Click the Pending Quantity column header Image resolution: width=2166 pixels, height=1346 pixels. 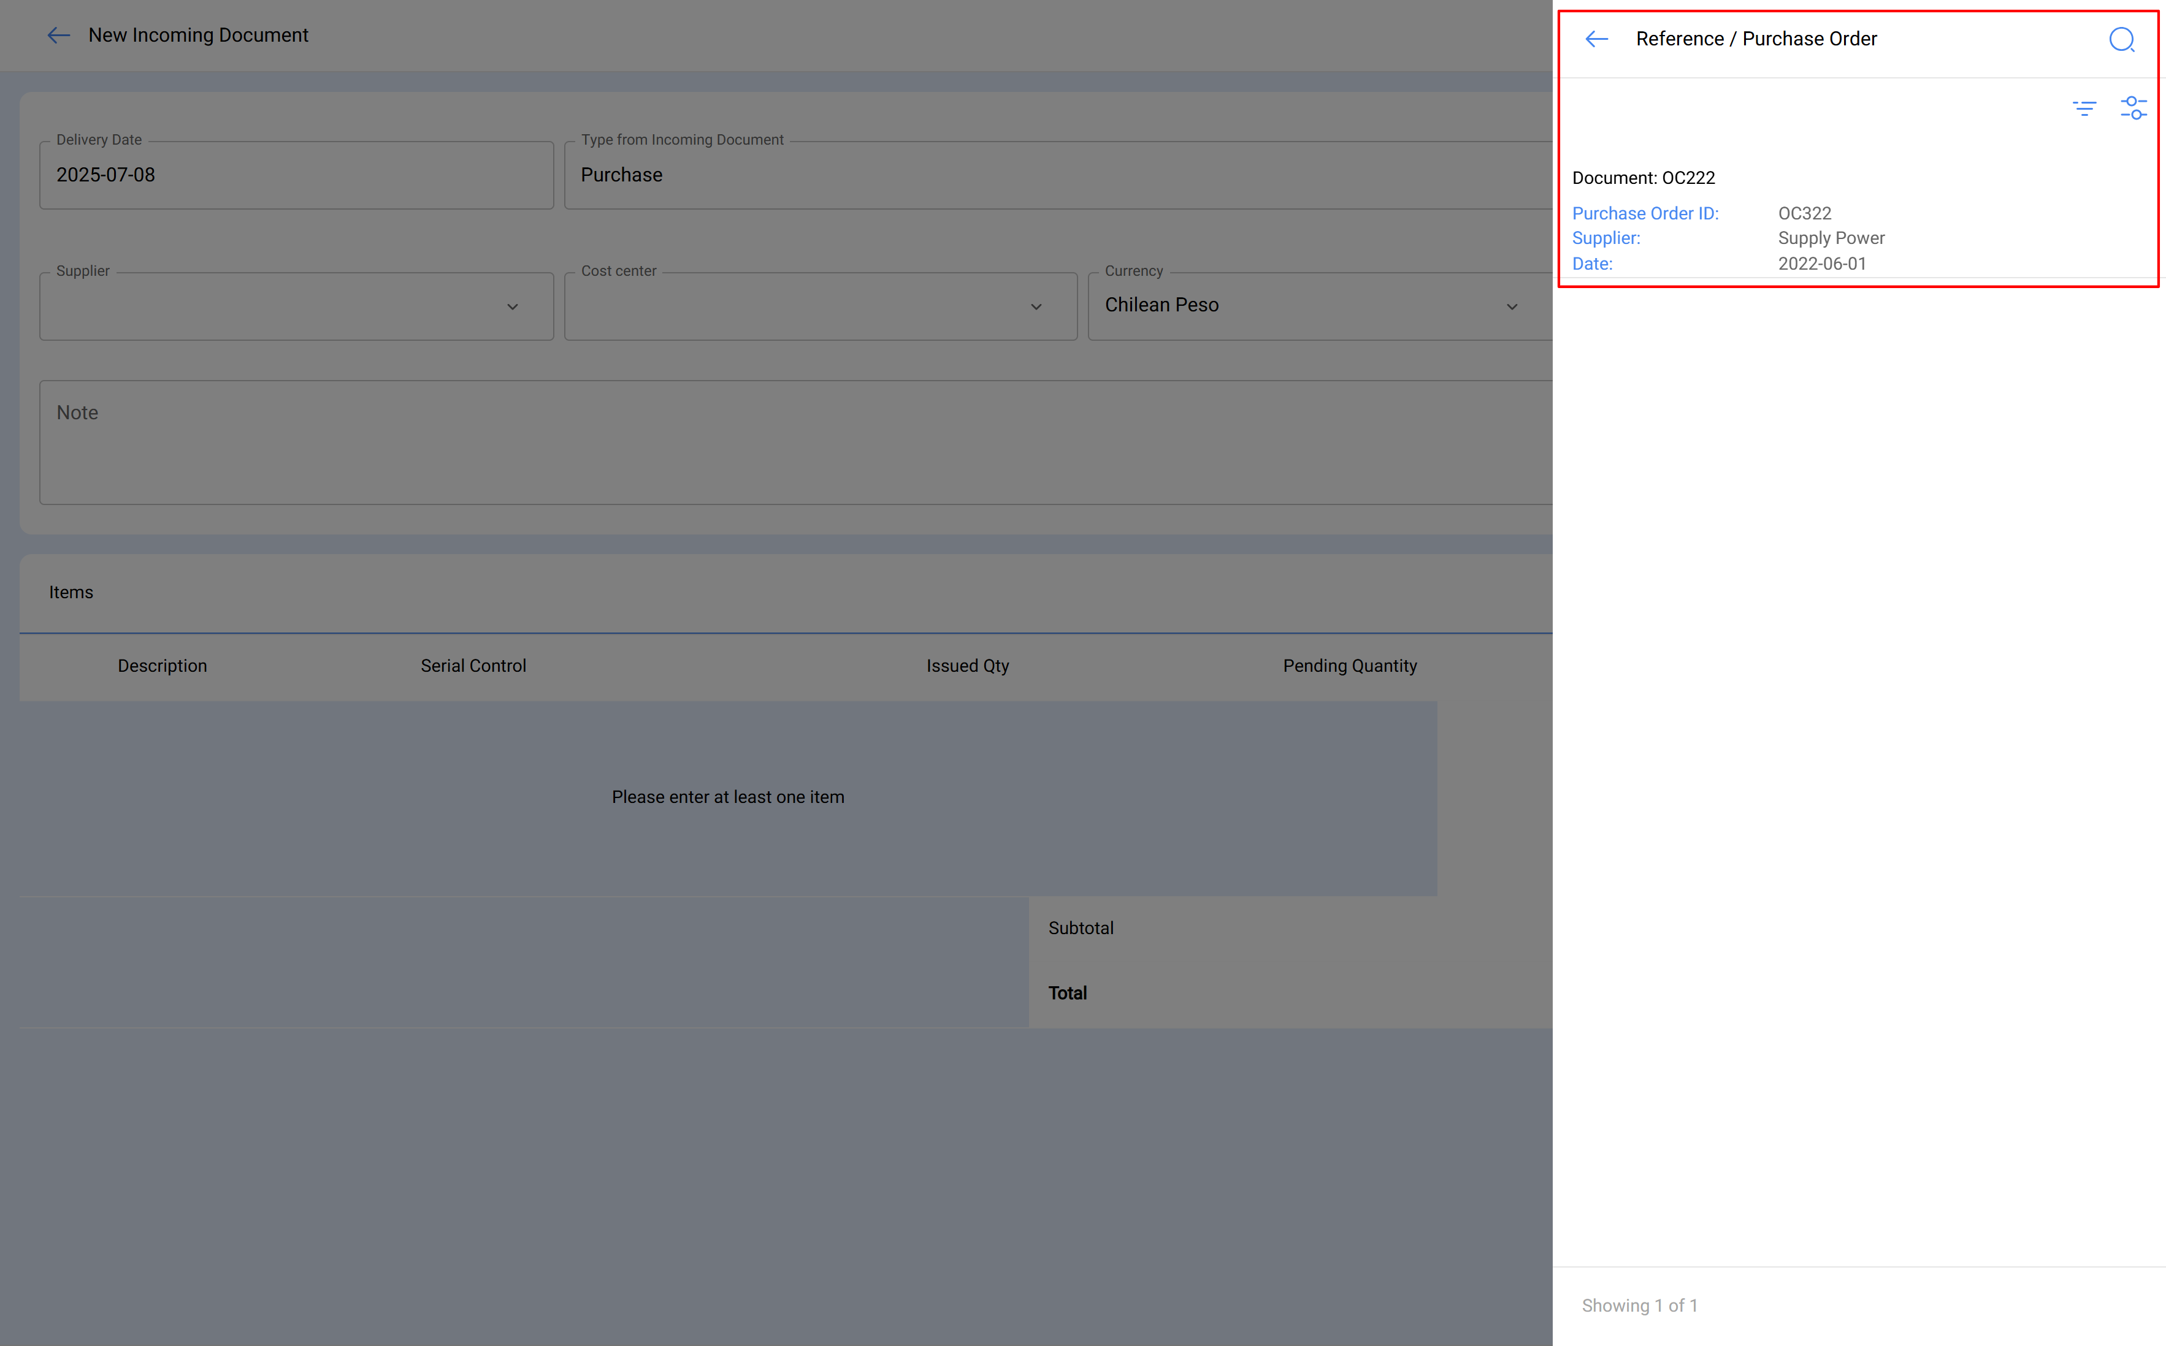[x=1350, y=665]
